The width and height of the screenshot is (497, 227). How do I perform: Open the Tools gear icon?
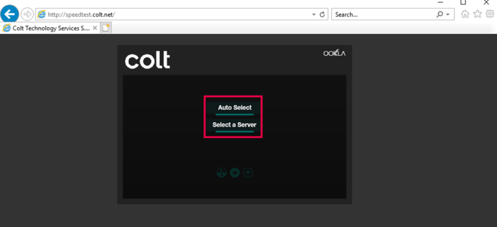pyautogui.click(x=490, y=14)
